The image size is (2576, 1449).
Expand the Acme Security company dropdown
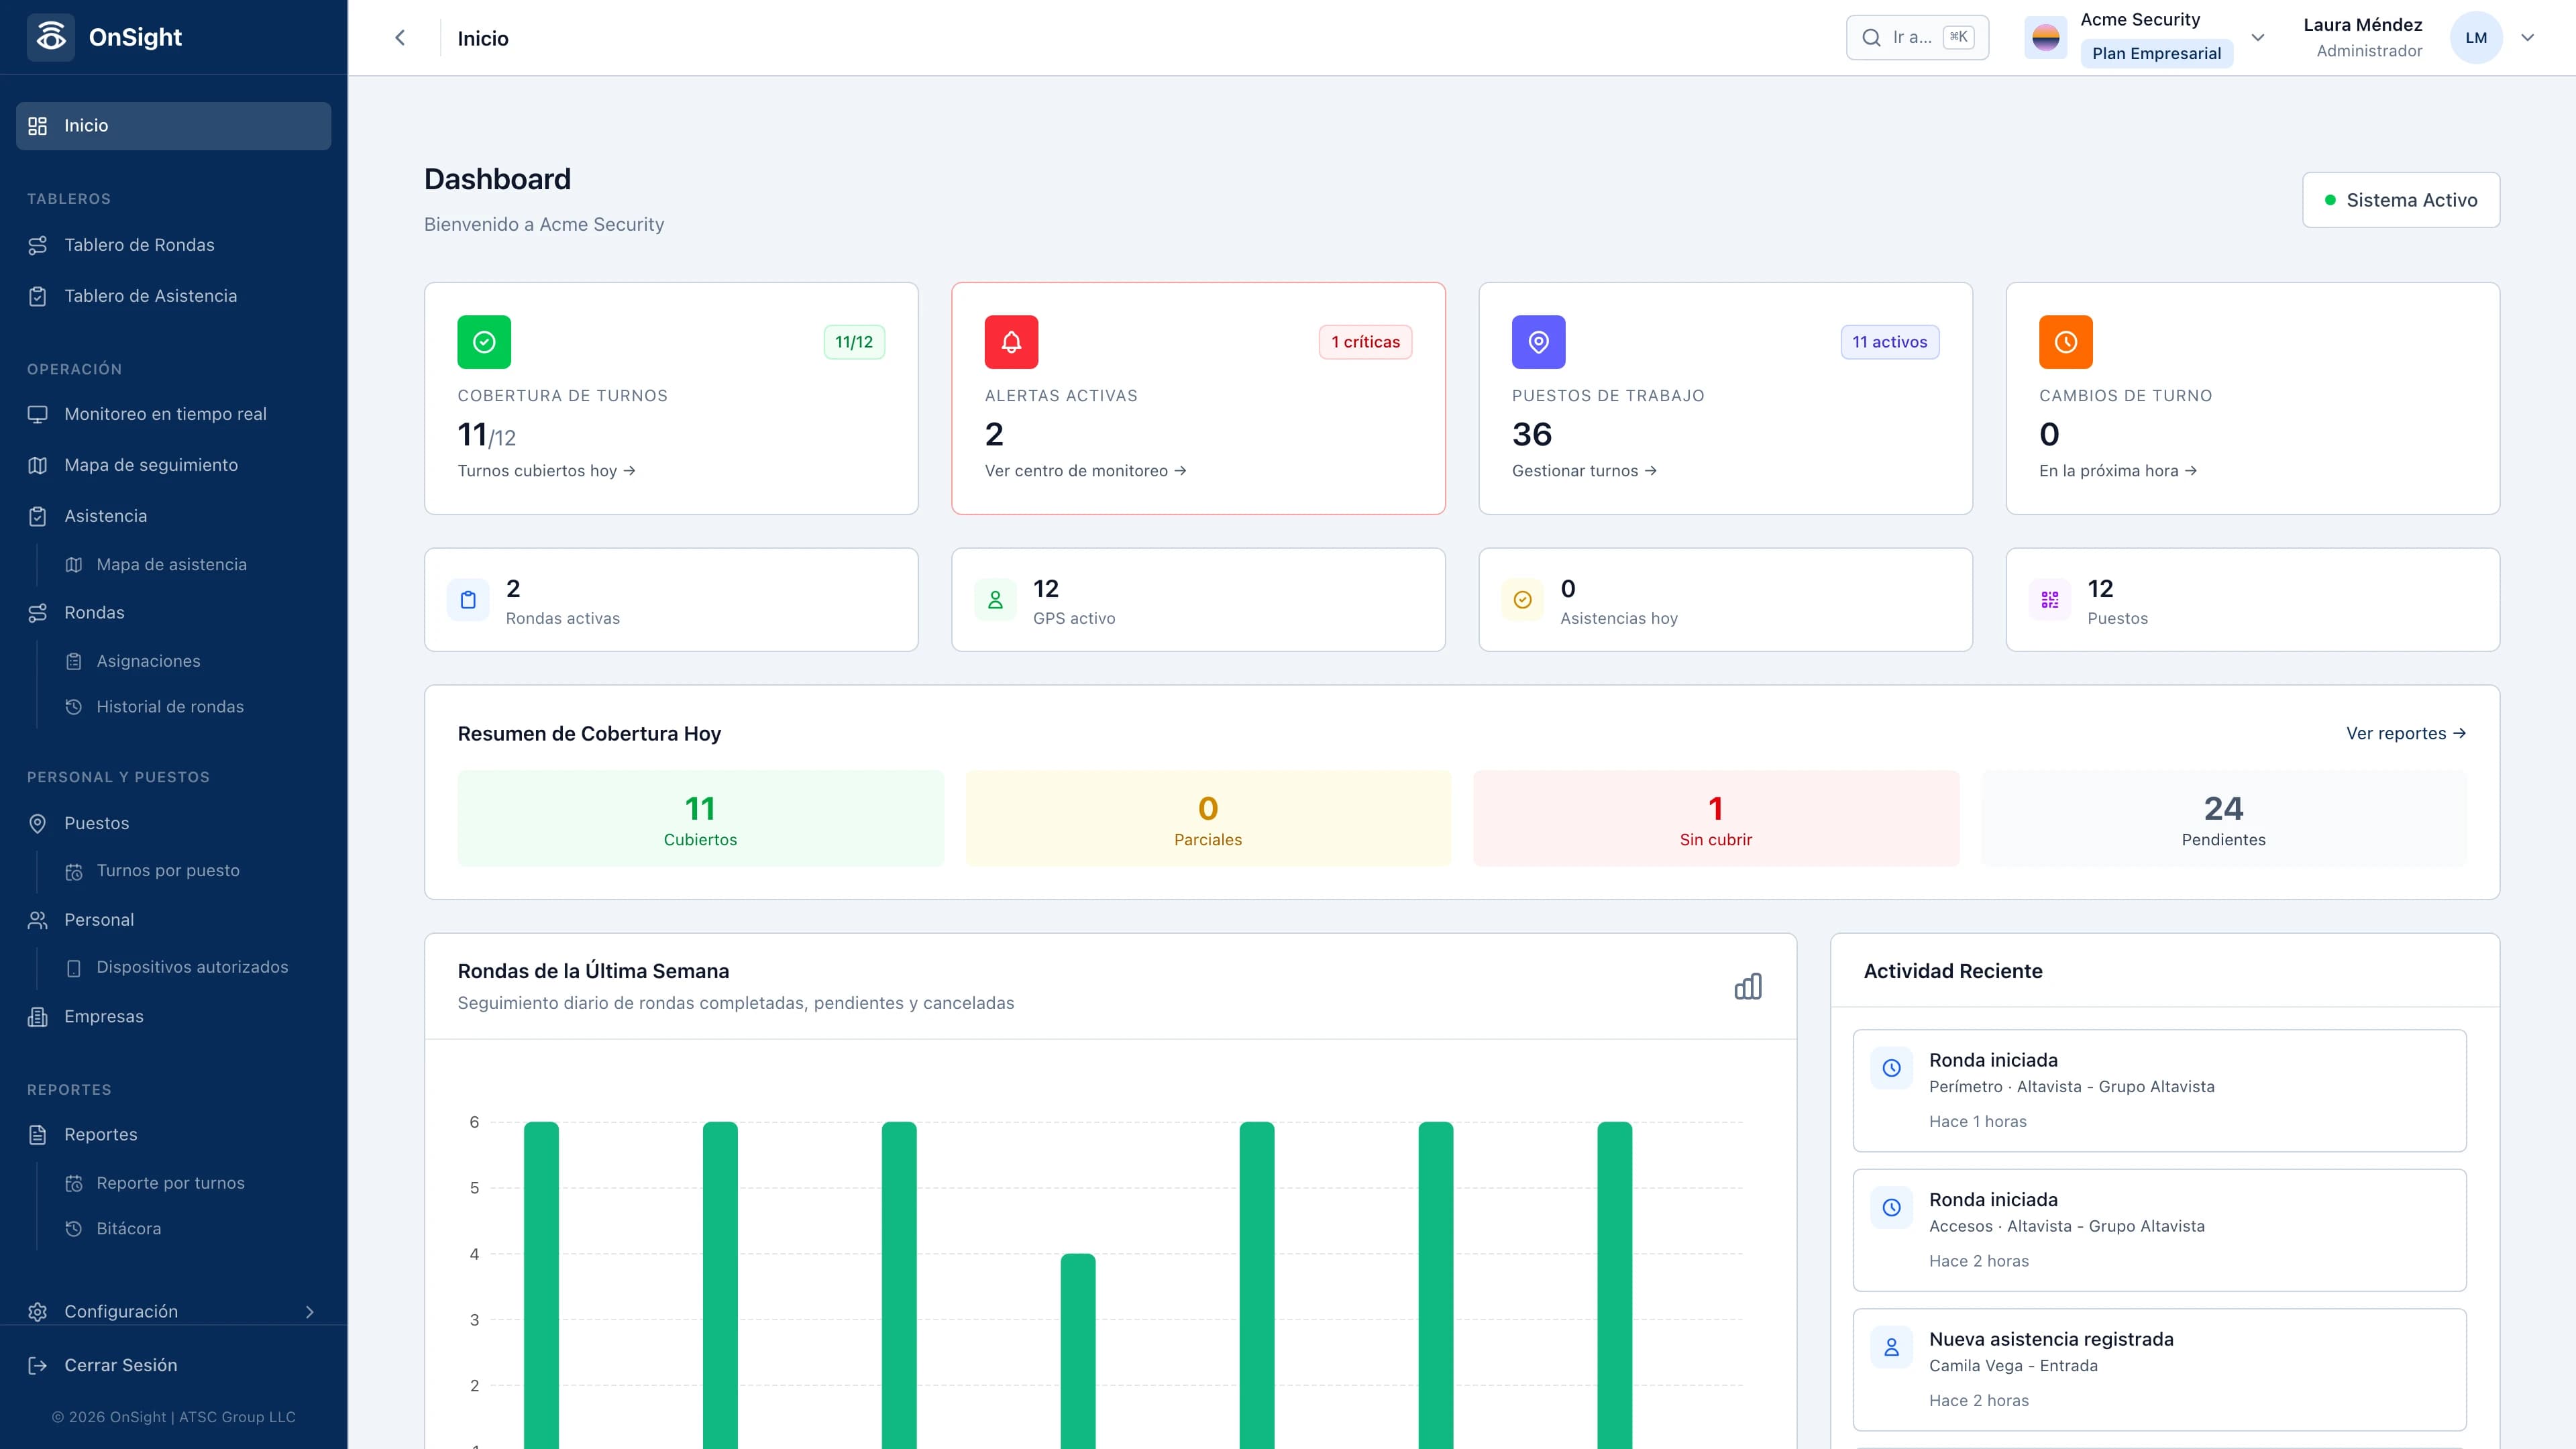pyautogui.click(x=2257, y=38)
